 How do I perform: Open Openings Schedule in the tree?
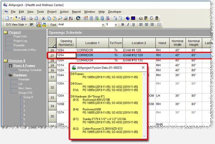[30, 70]
